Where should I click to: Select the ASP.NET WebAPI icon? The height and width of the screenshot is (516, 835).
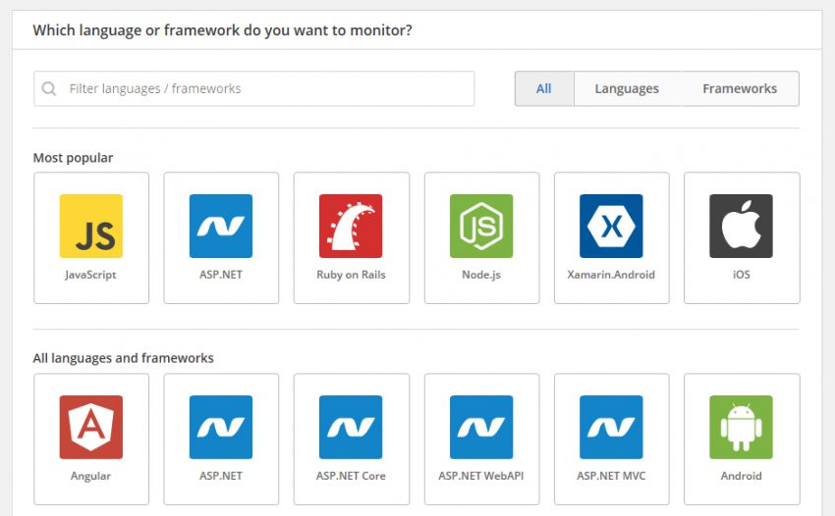(x=481, y=427)
